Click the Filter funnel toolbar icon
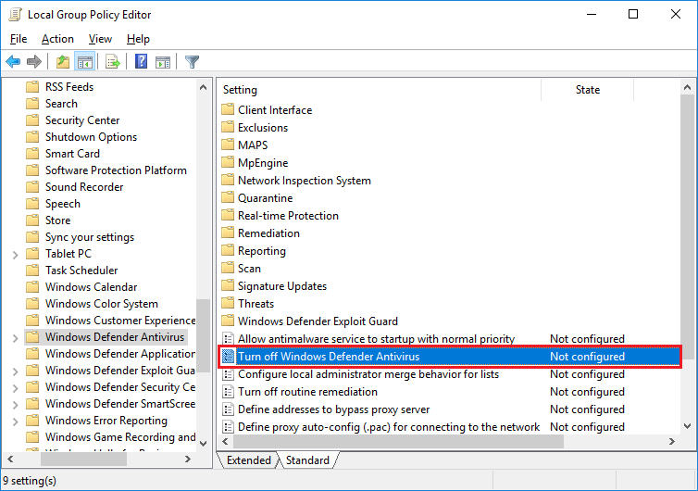Screen dimensions: 698x491 pyautogui.click(x=192, y=61)
